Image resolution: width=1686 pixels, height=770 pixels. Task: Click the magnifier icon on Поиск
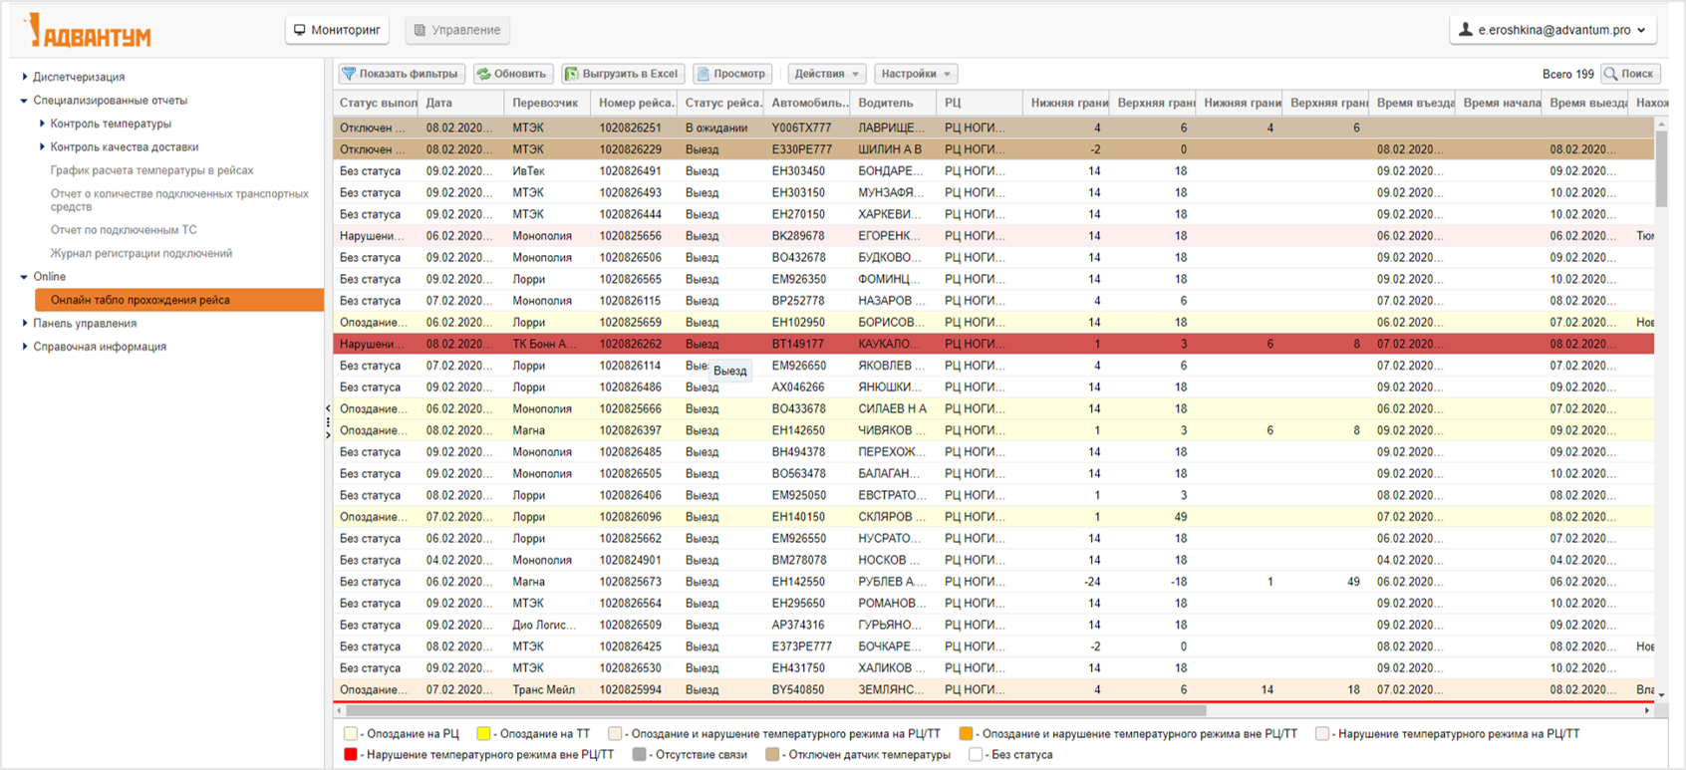tap(1610, 74)
